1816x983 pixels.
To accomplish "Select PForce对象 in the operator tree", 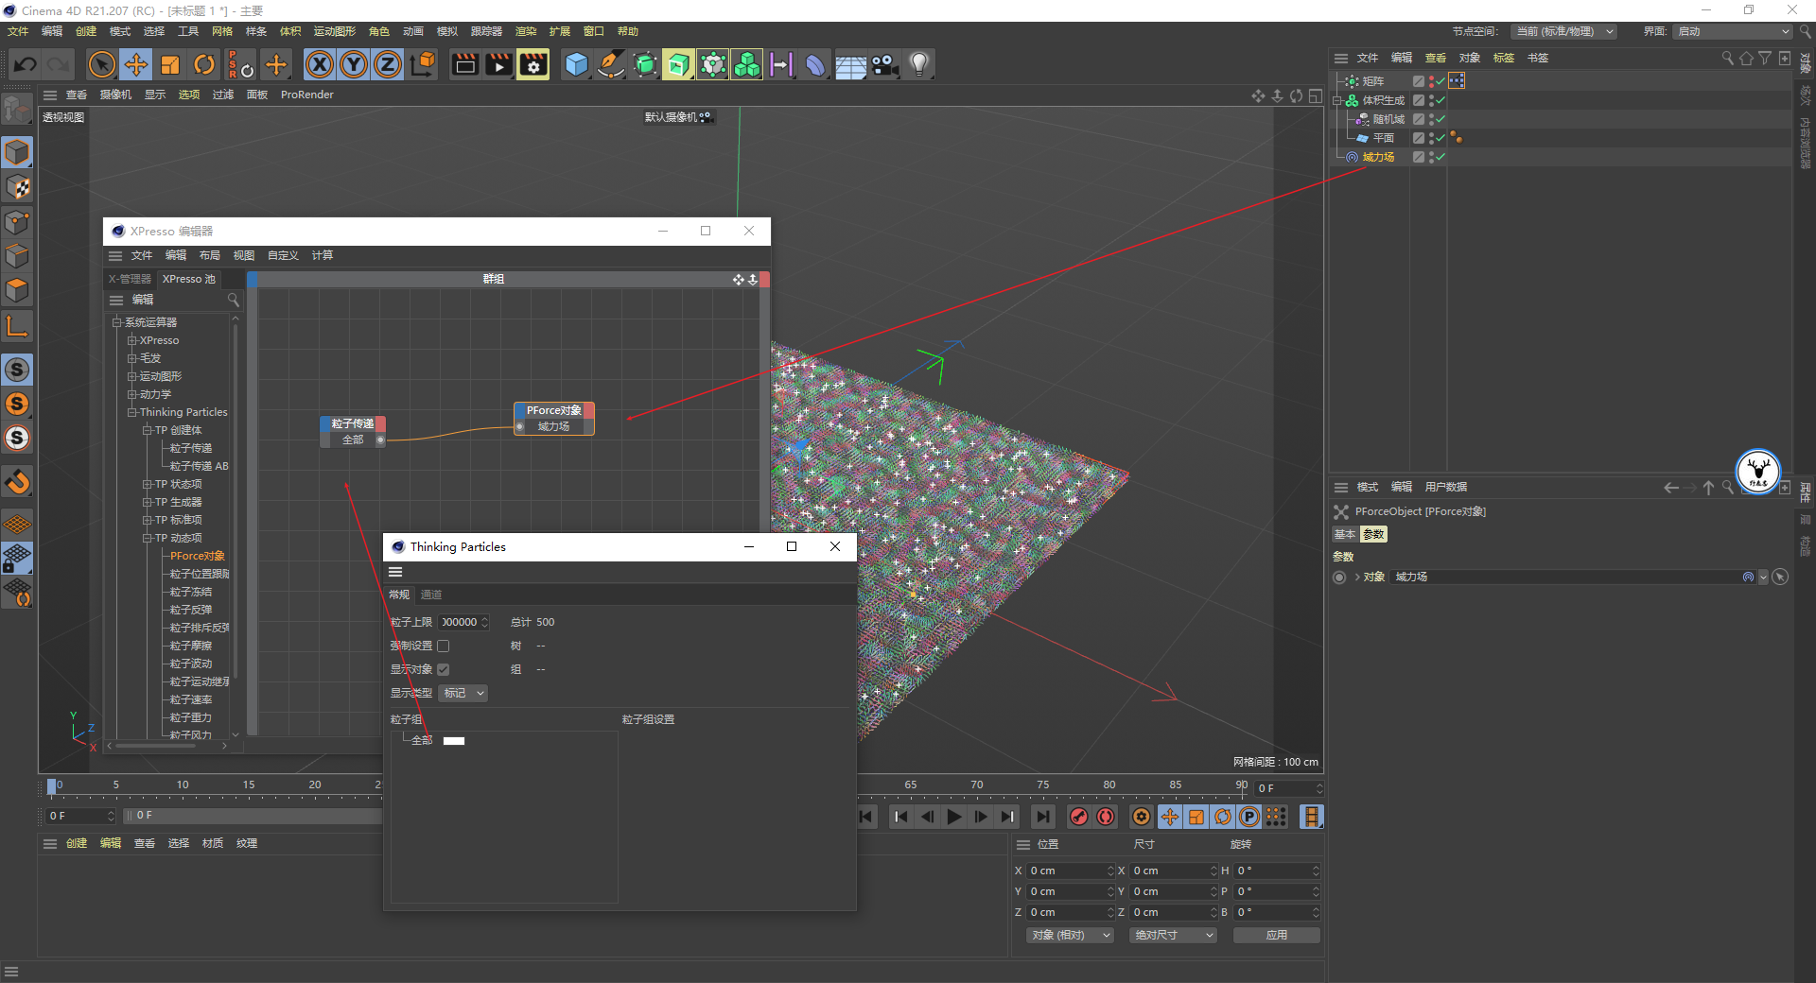I will [197, 556].
